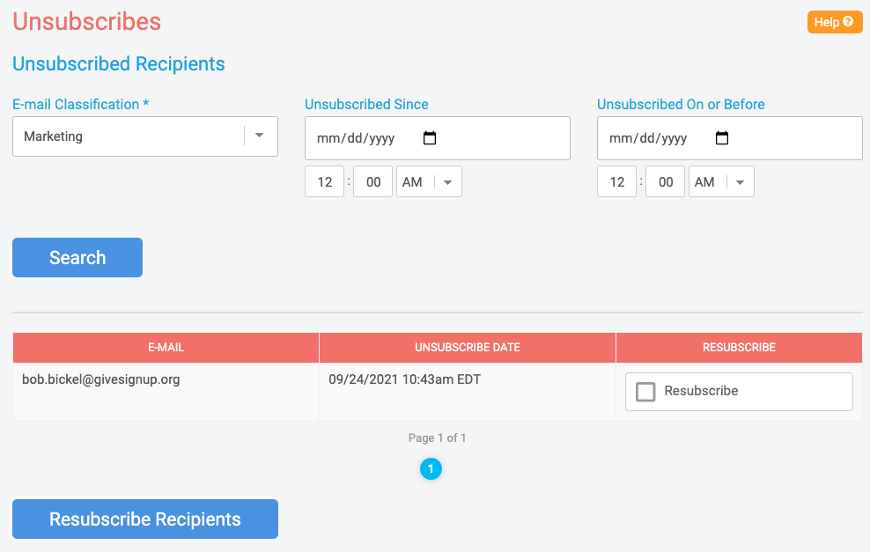Click the UNSUBSCRIBE DATE column header
Image resolution: width=870 pixels, height=552 pixels.
tap(468, 347)
